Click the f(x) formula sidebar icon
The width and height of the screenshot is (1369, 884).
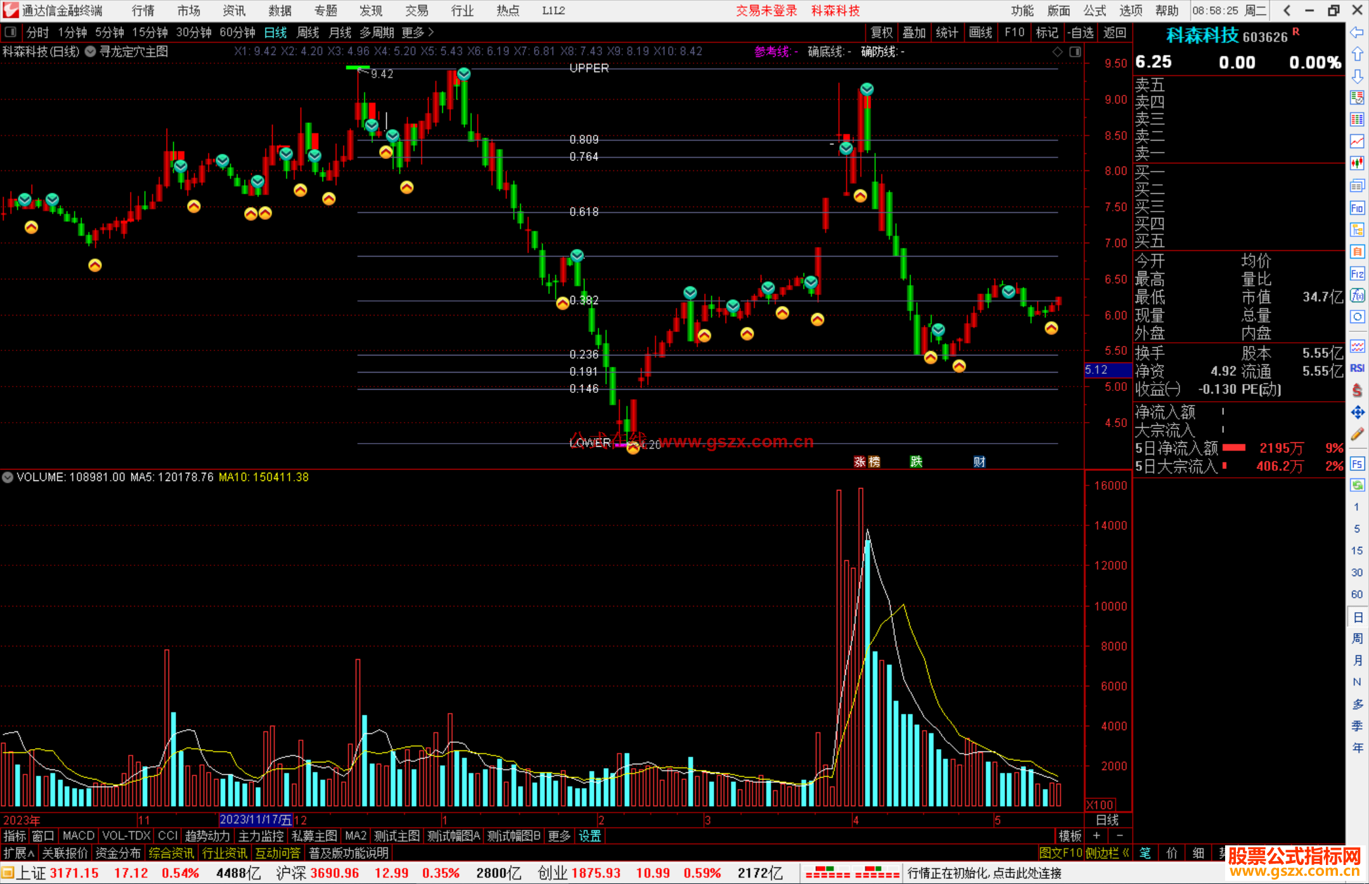point(1357,296)
